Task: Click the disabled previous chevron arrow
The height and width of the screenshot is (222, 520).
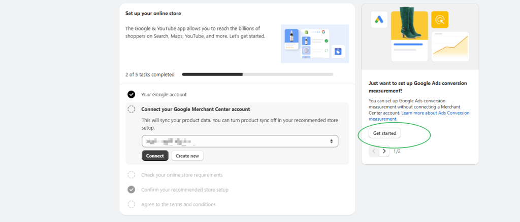Action: pos(374,151)
